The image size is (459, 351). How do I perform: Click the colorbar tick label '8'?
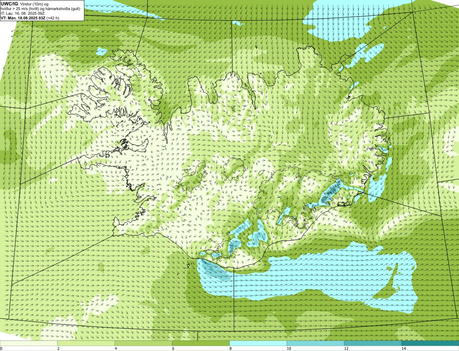coord(230,348)
